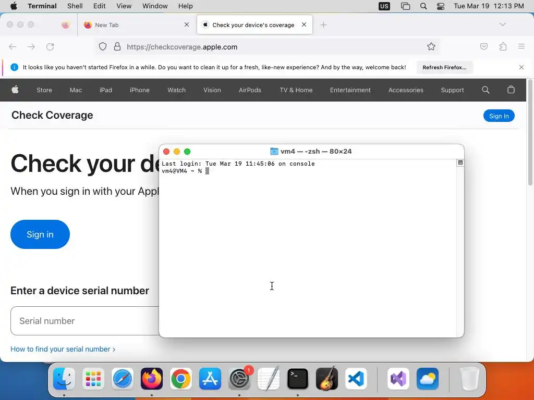Image resolution: width=534 pixels, height=400 pixels.
Task: Open Watch in Apple navigation
Action: pos(176,90)
